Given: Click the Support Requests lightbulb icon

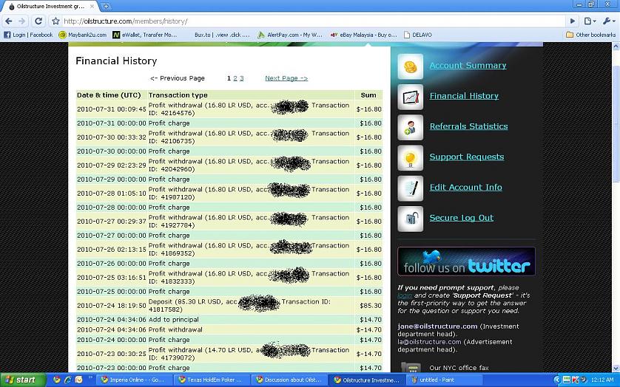Looking at the screenshot, I should point(410,157).
